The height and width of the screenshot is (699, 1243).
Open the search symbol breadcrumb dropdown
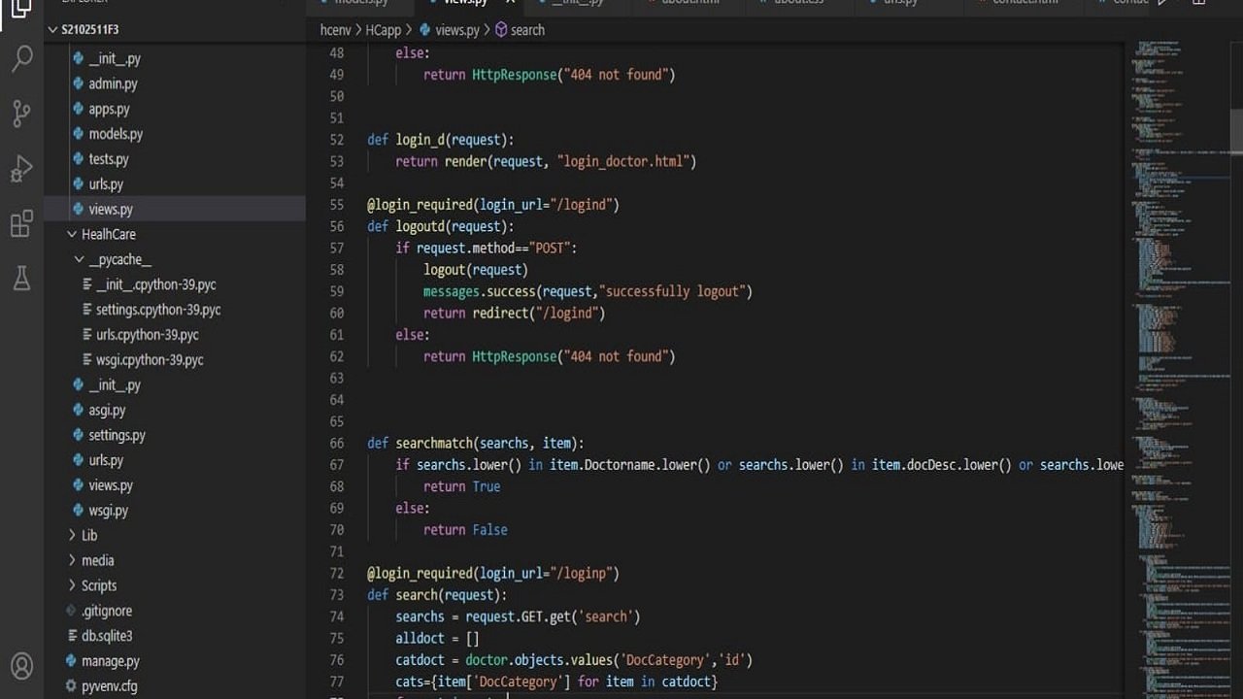(x=527, y=30)
